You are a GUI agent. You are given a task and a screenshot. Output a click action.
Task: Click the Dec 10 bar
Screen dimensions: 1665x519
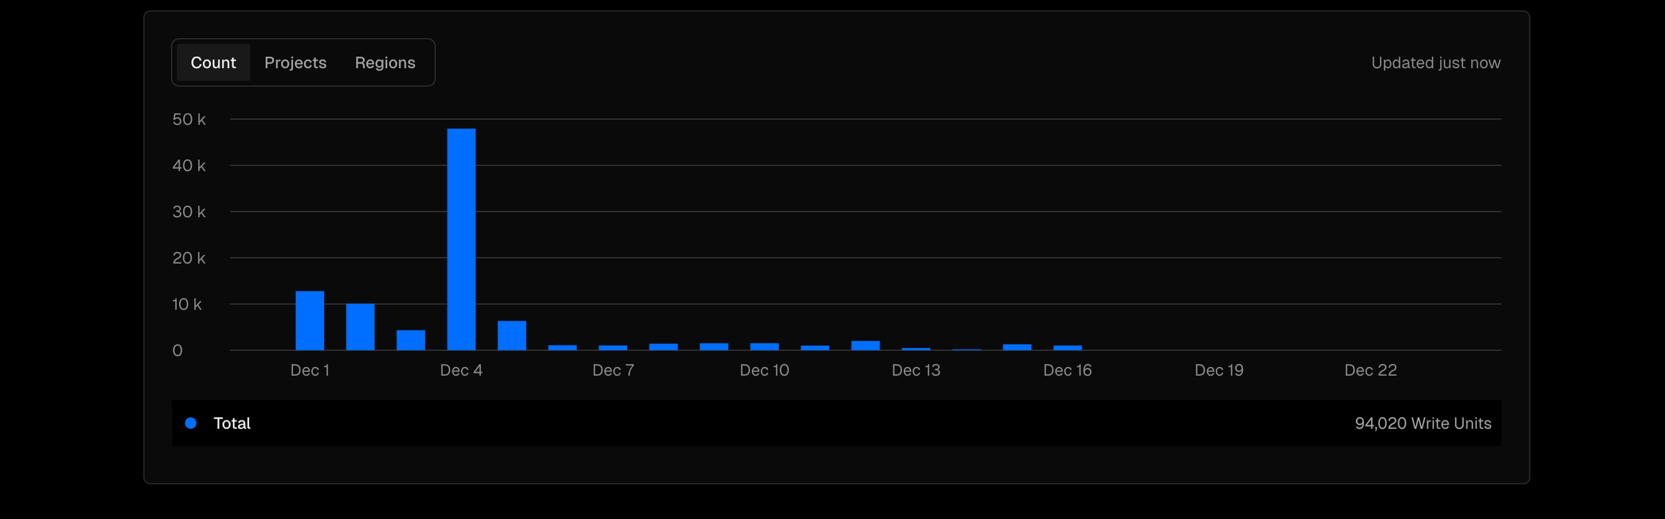coord(765,347)
